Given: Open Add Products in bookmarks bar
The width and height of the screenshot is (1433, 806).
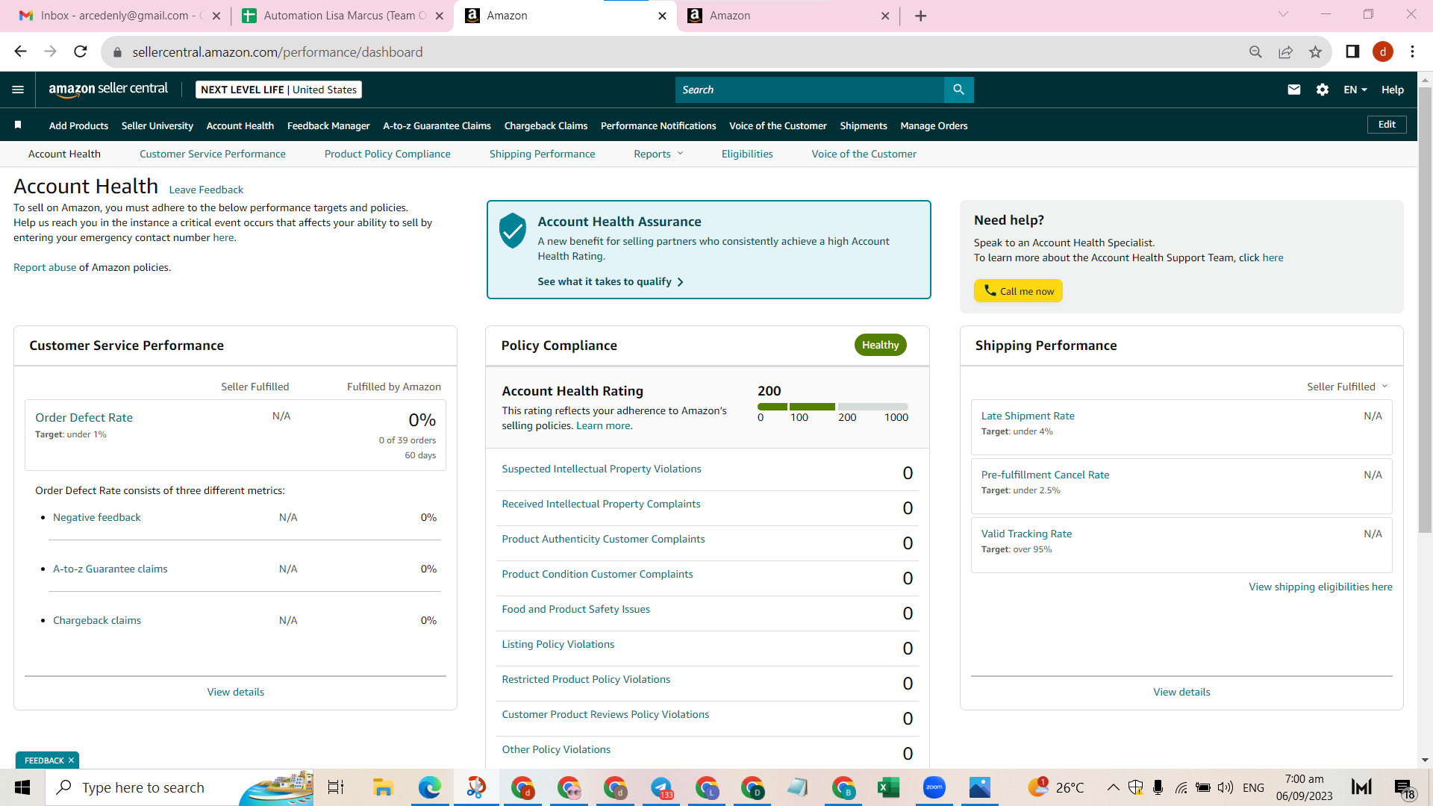Looking at the screenshot, I should 78,125.
